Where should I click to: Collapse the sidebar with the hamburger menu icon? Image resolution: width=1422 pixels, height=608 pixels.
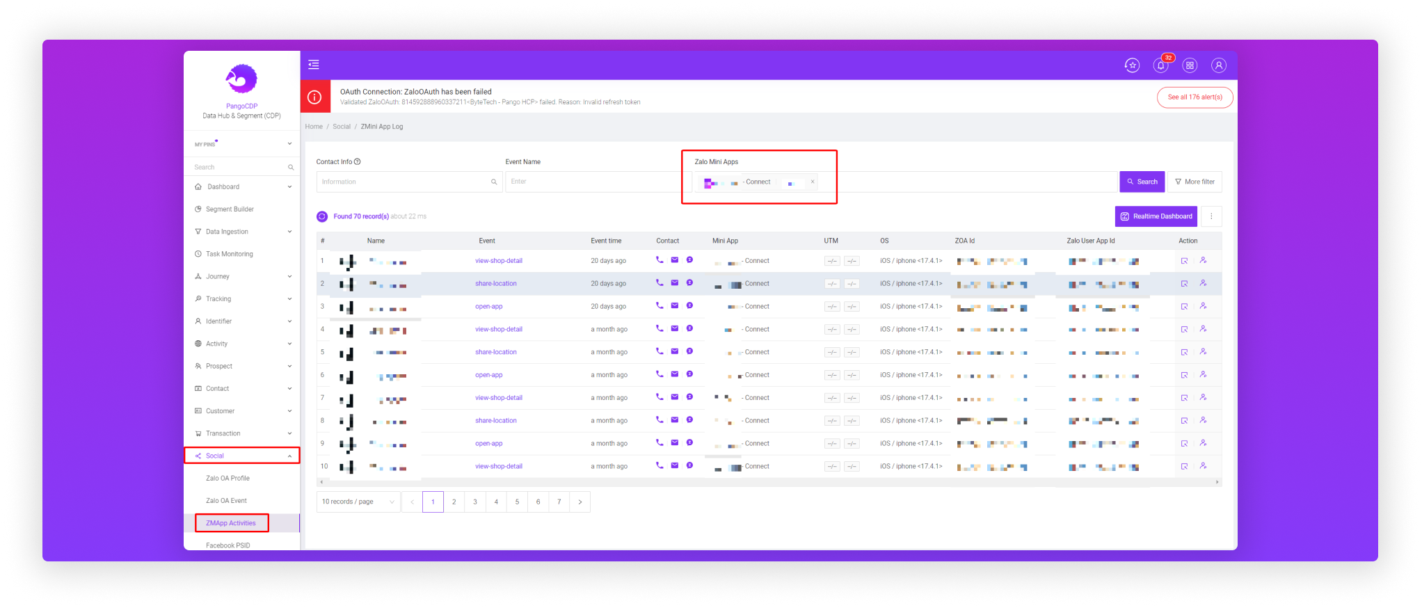point(314,65)
